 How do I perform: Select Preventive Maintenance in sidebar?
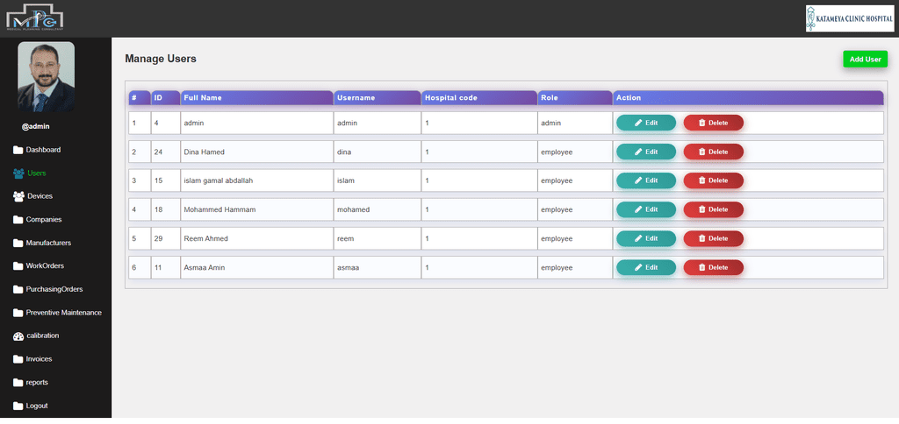coord(63,313)
